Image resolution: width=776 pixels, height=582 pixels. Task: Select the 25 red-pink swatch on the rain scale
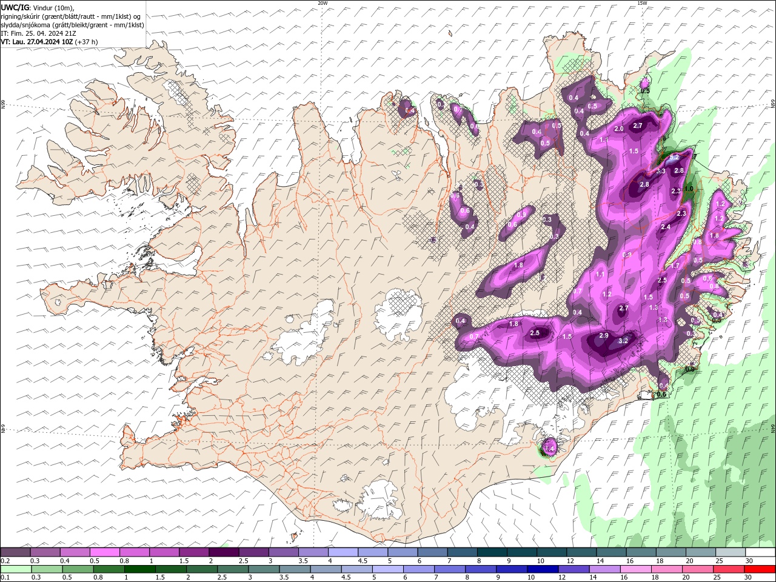click(728, 569)
